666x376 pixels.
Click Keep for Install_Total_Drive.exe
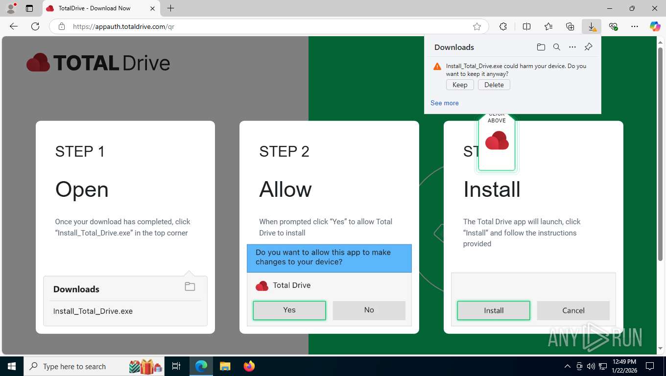460,85
